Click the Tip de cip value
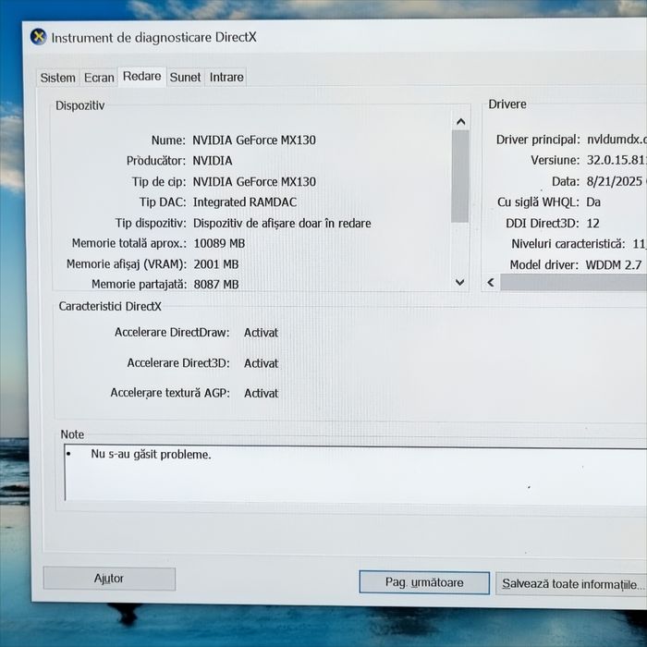The height and width of the screenshot is (647, 647). 254,182
